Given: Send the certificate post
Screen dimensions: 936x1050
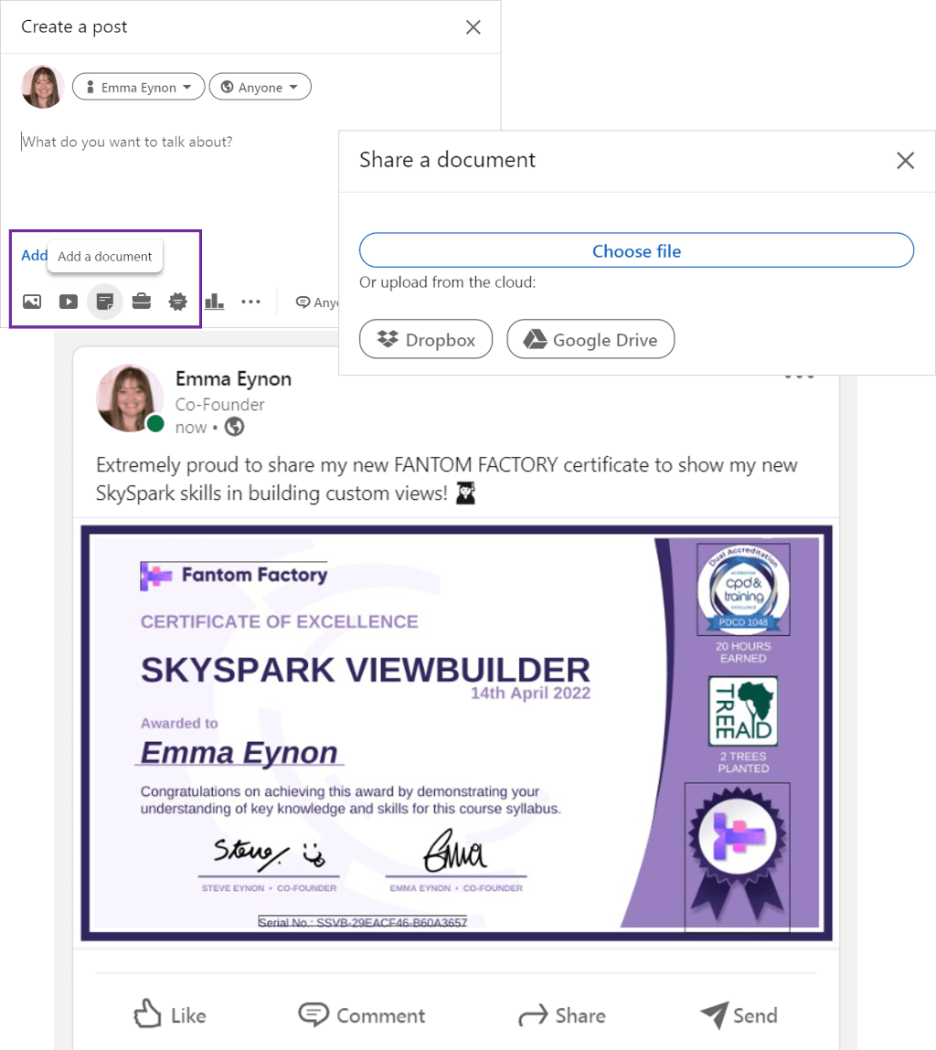Looking at the screenshot, I should [x=739, y=1015].
